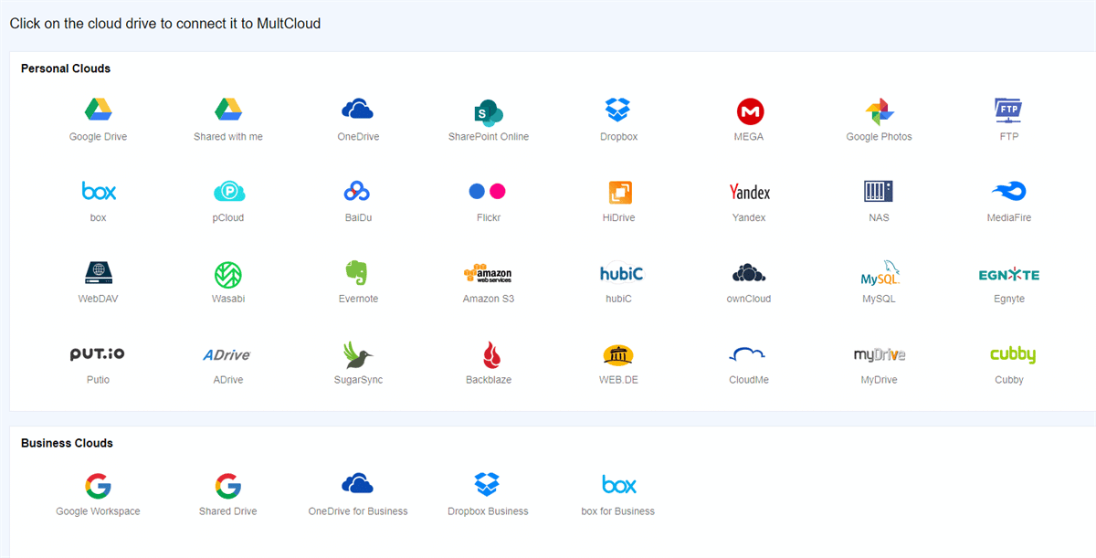
Task: Click the MEGA cloud icon
Action: click(749, 111)
